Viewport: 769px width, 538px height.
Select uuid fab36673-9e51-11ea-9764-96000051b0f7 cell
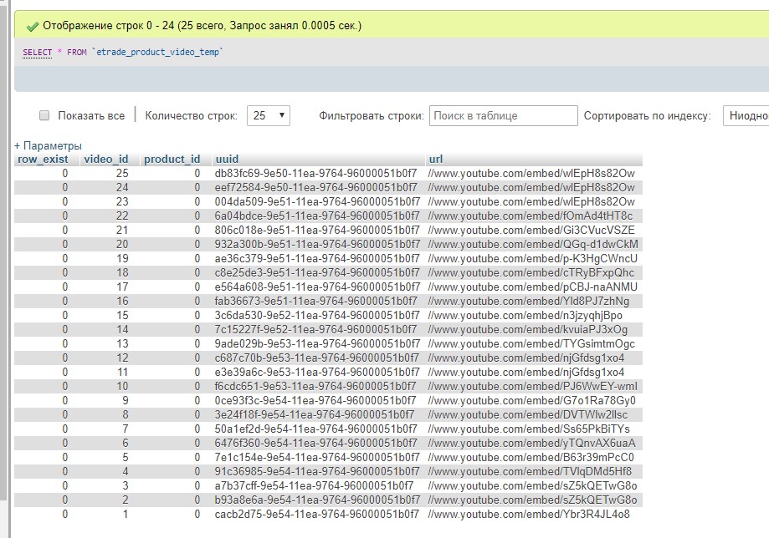(315, 301)
